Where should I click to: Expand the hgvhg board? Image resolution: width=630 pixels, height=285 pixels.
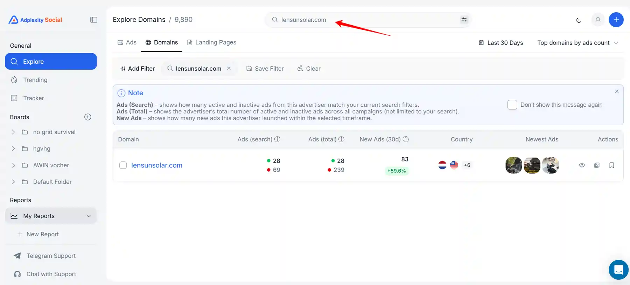click(x=13, y=148)
